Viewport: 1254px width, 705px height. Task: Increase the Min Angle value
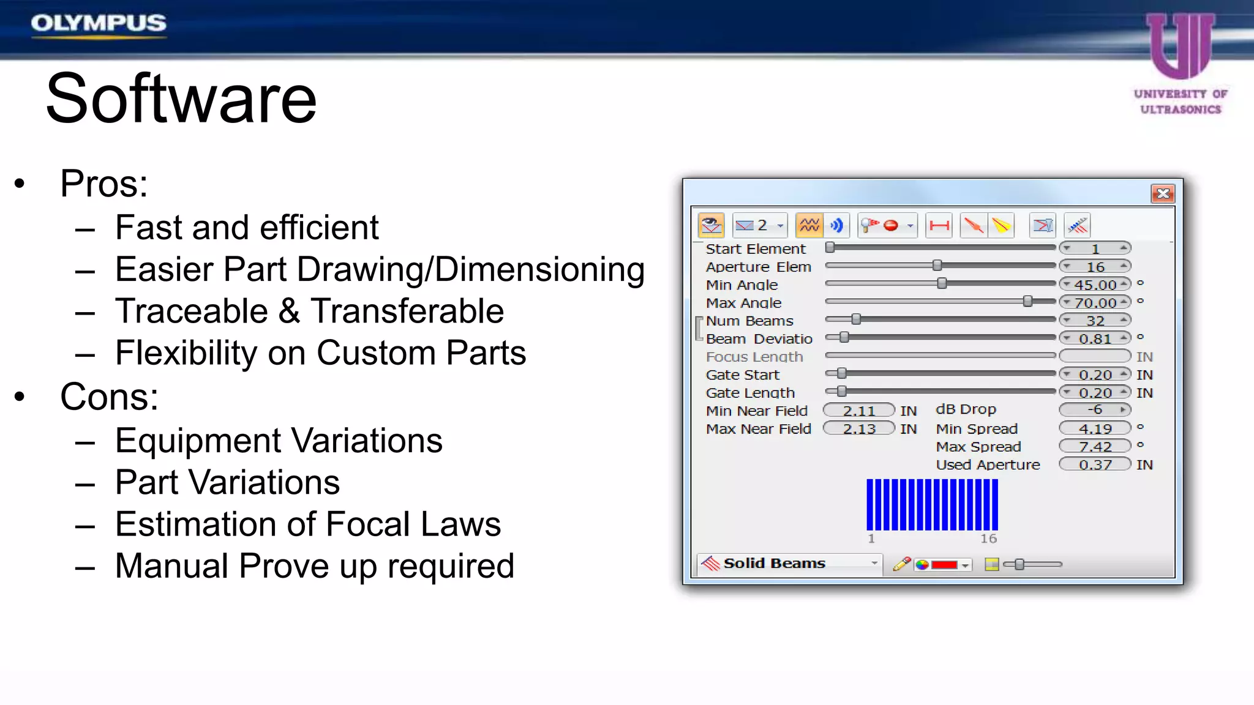click(1123, 284)
